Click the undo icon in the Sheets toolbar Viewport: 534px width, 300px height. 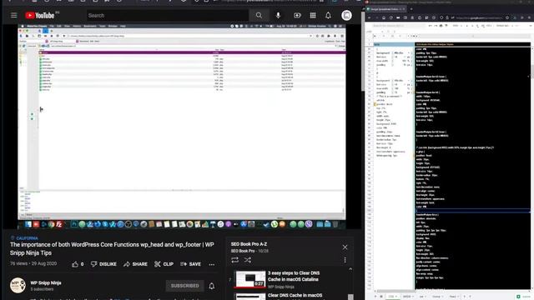431,26
